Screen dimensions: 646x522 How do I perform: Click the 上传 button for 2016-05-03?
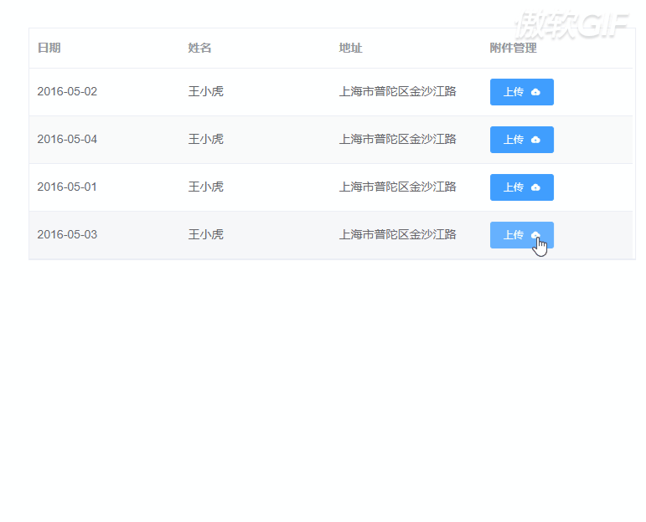tap(522, 235)
